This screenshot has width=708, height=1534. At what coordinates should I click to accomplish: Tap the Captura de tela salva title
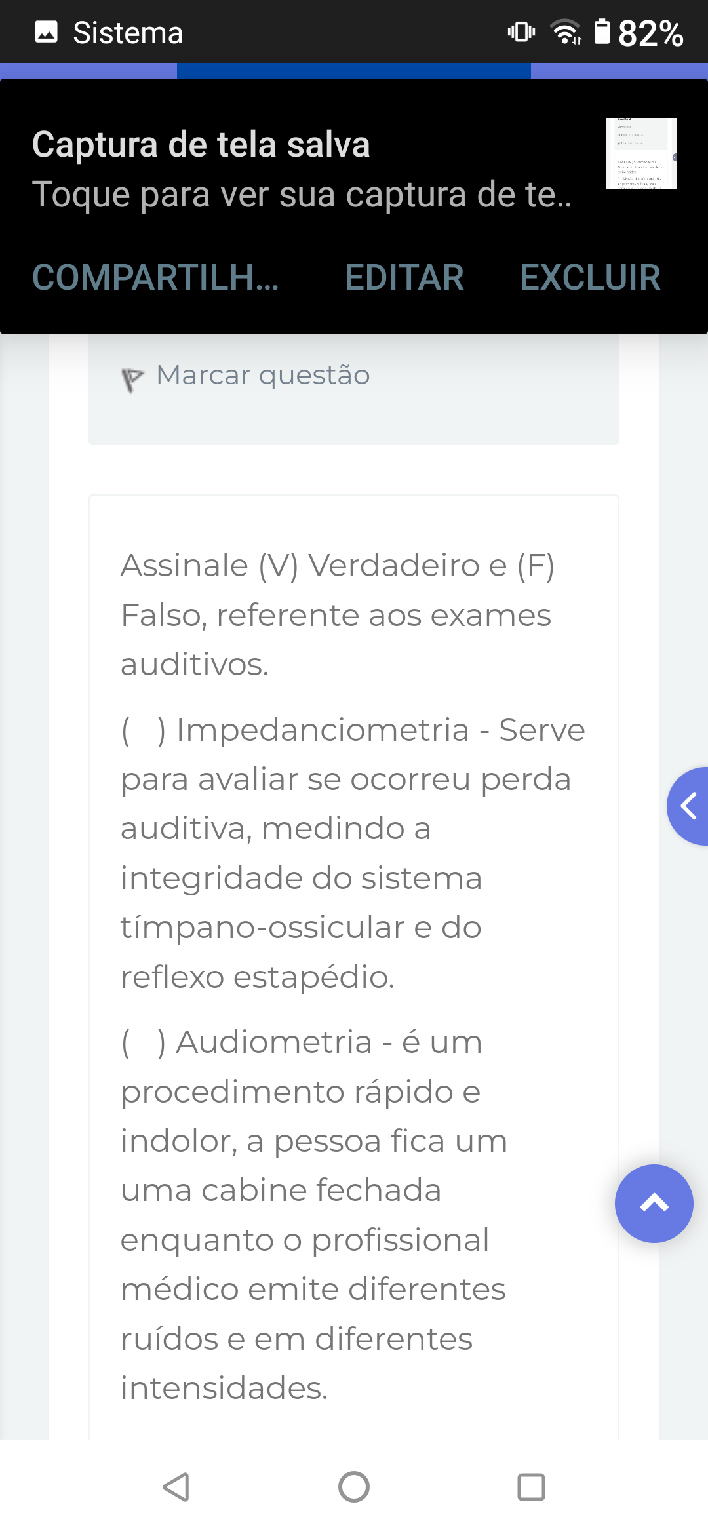click(x=201, y=144)
